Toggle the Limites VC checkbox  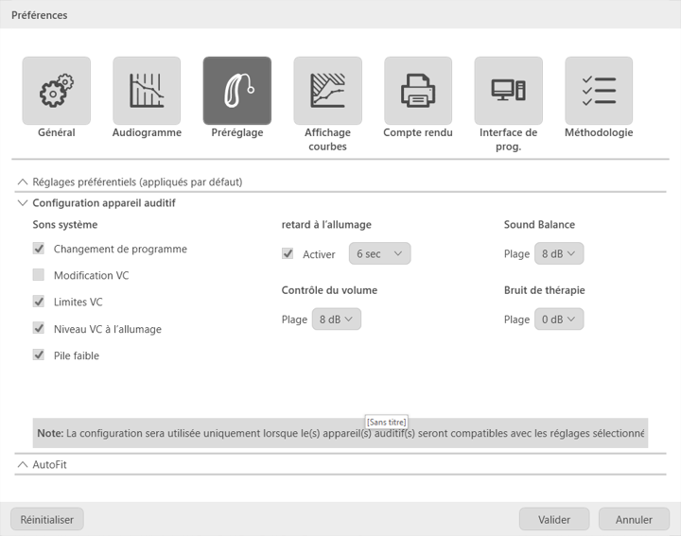click(x=39, y=302)
